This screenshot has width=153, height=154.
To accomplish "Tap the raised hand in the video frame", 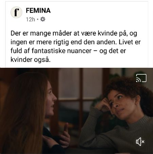I will click(x=65, y=134).
